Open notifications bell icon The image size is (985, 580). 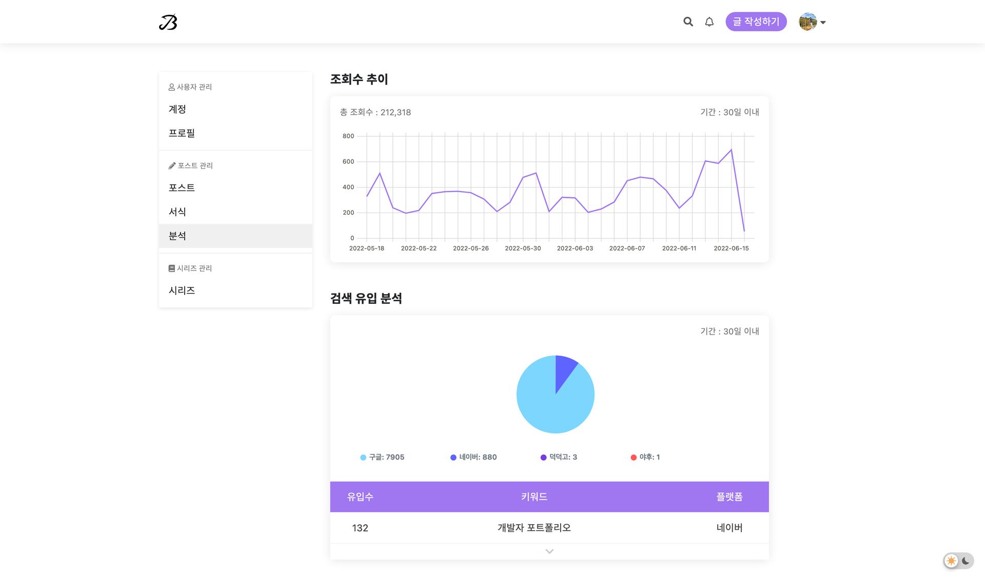point(709,22)
